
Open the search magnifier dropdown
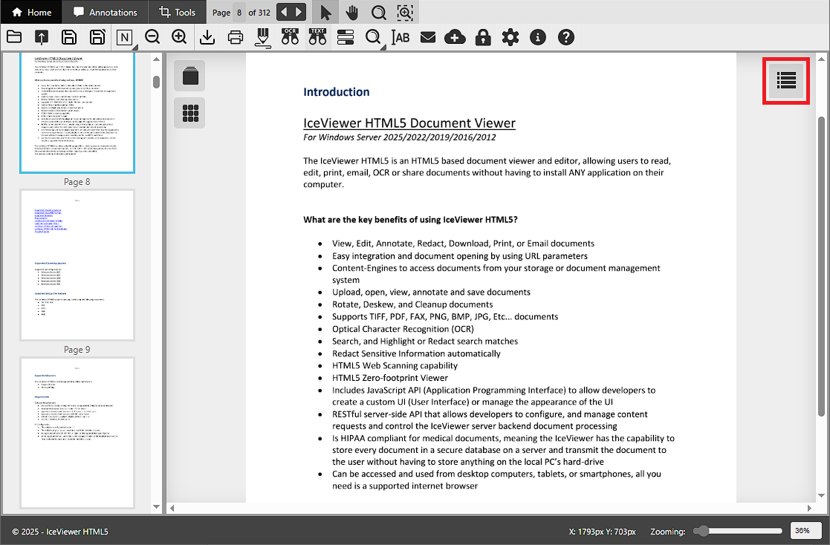coord(374,38)
